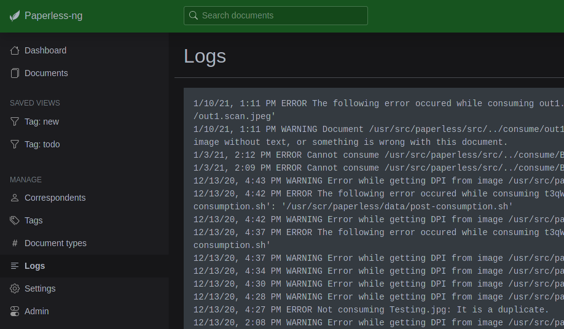Click the 12/13/20 4:34 PM WARNING log line
564x329 pixels.
point(378,271)
